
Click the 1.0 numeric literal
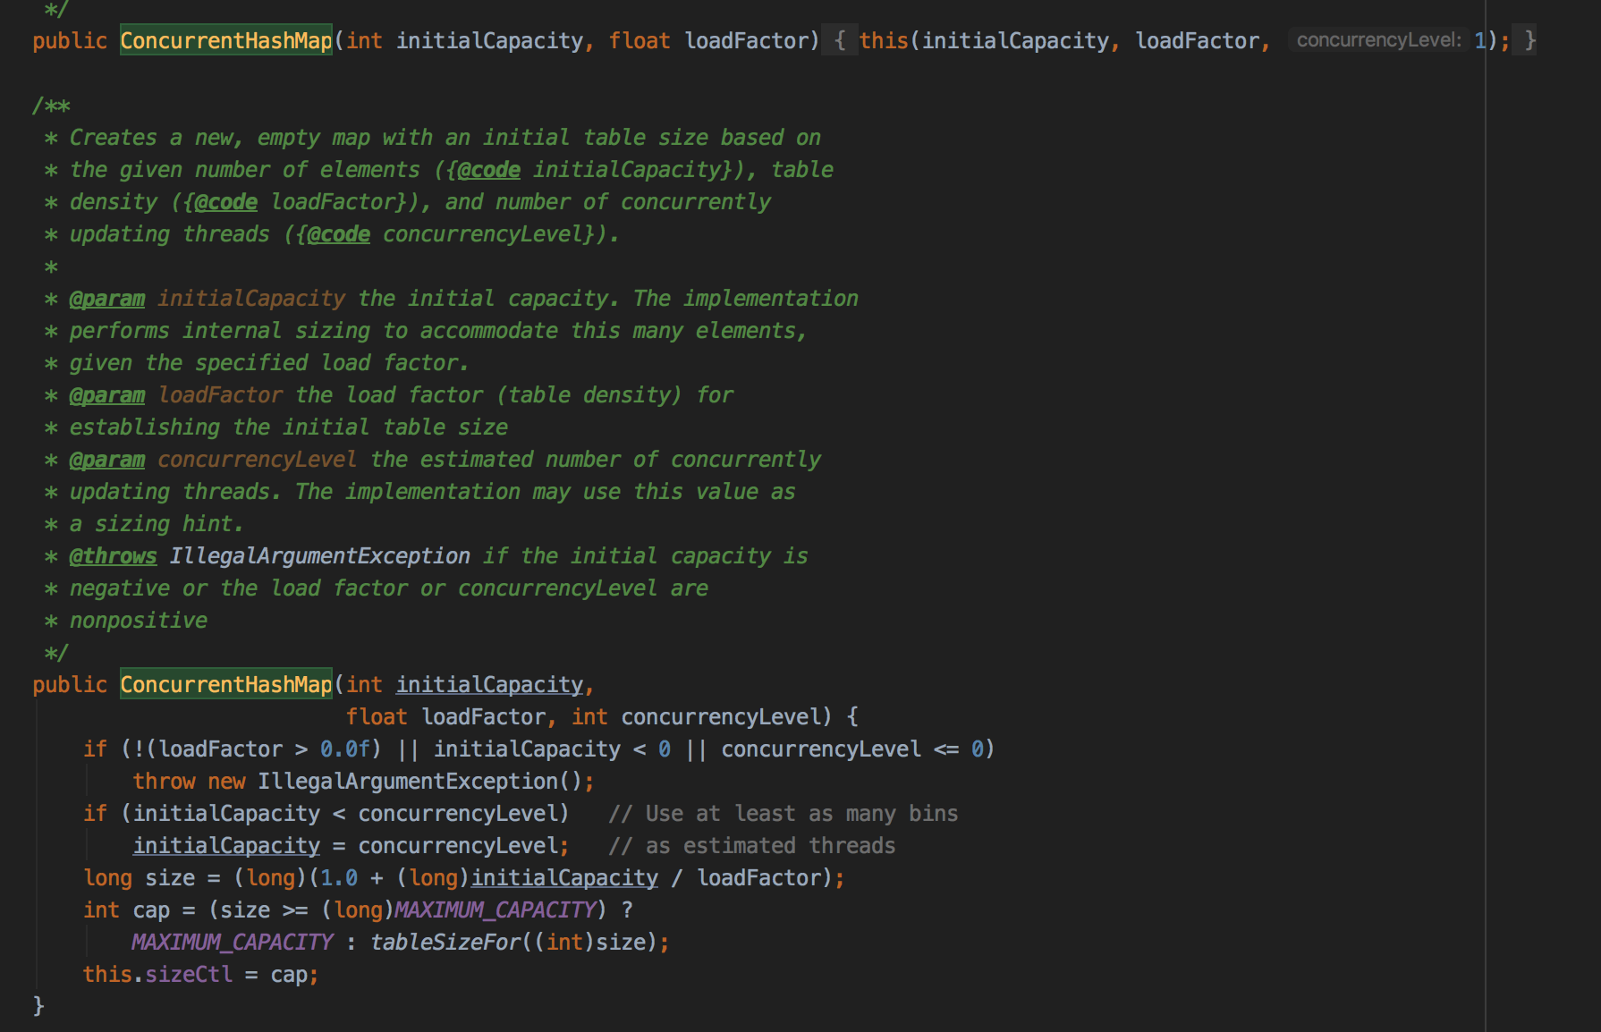[339, 877]
